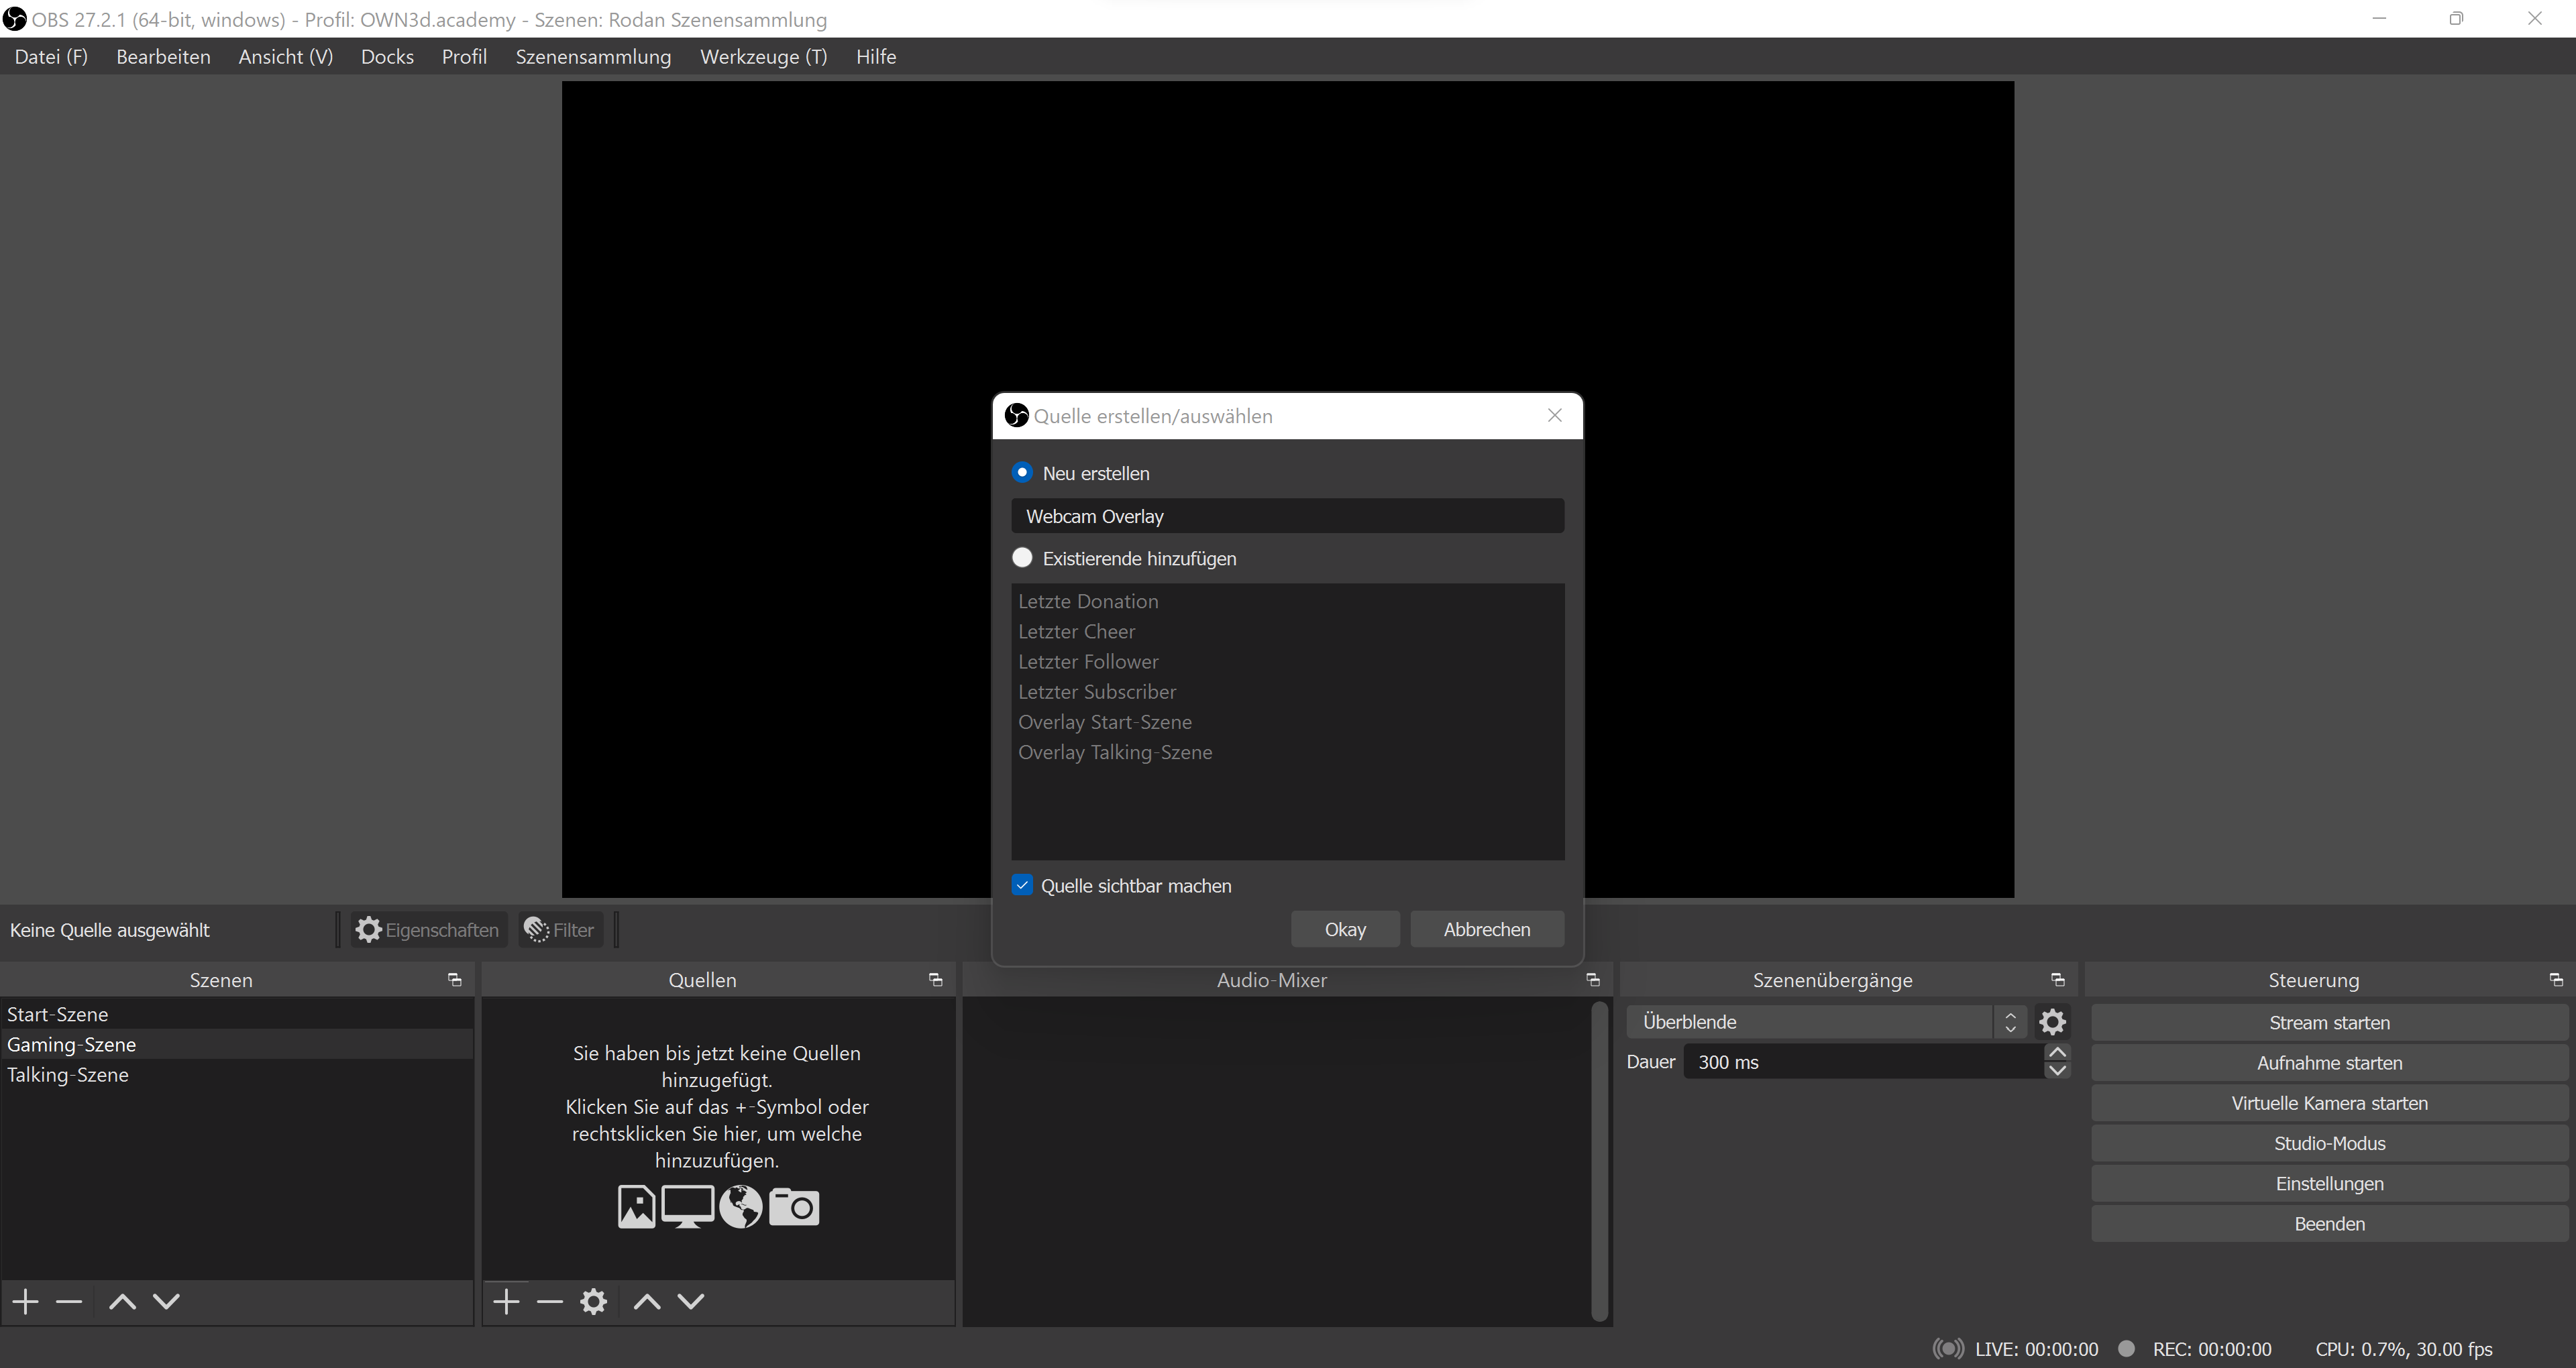Open the Werkzeuge (T) menu

tap(761, 56)
